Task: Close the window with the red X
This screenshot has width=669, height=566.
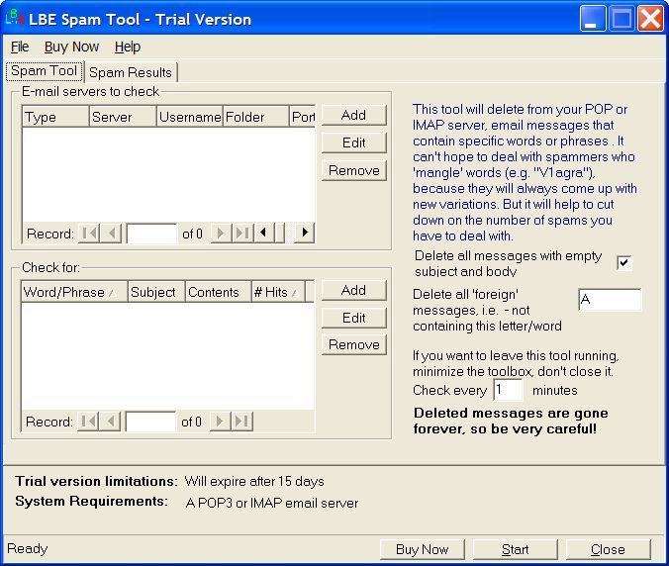Action: pos(650,19)
